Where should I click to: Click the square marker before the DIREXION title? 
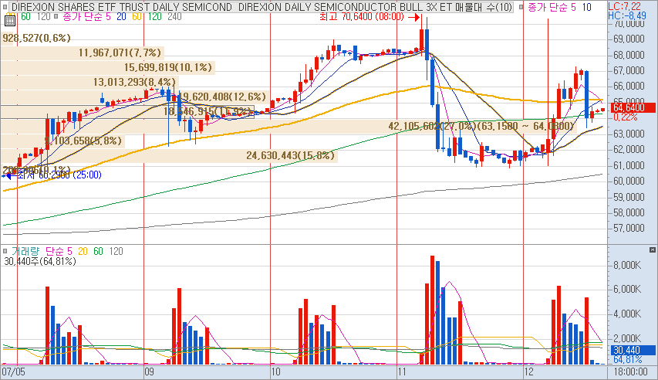[5, 7]
